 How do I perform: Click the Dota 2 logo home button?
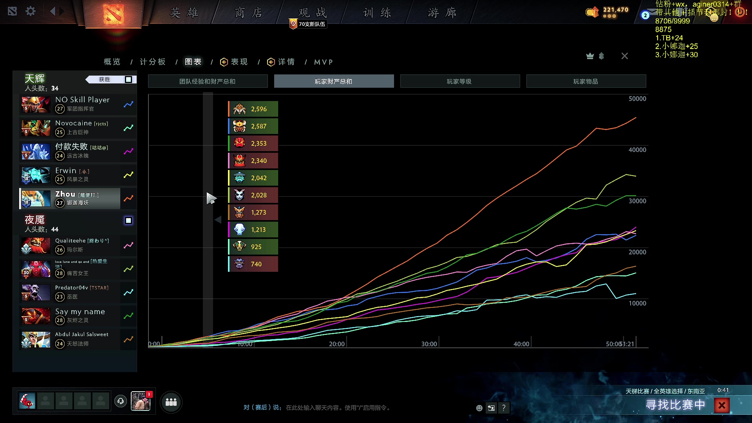tap(114, 14)
